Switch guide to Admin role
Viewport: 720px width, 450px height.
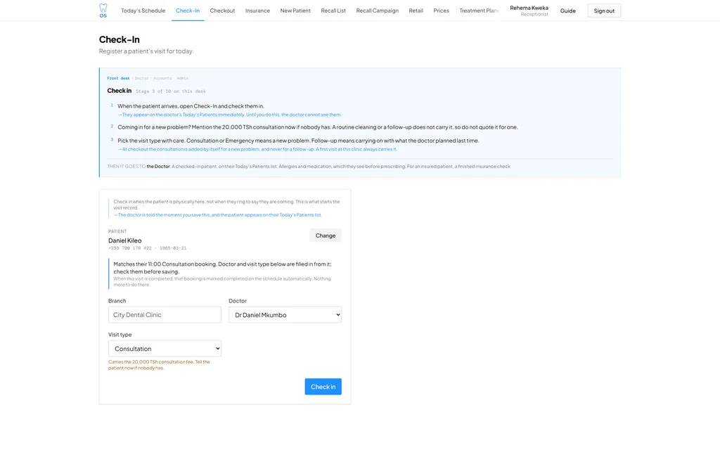(x=182, y=78)
